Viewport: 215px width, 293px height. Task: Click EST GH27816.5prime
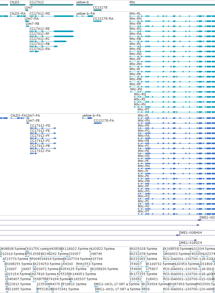click(43, 274)
